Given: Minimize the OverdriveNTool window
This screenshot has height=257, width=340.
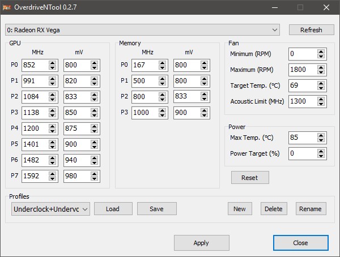Looking at the screenshot, I should (275, 7).
